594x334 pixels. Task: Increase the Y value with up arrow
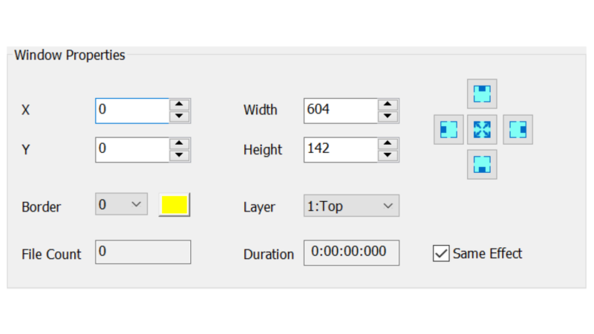[x=180, y=143]
